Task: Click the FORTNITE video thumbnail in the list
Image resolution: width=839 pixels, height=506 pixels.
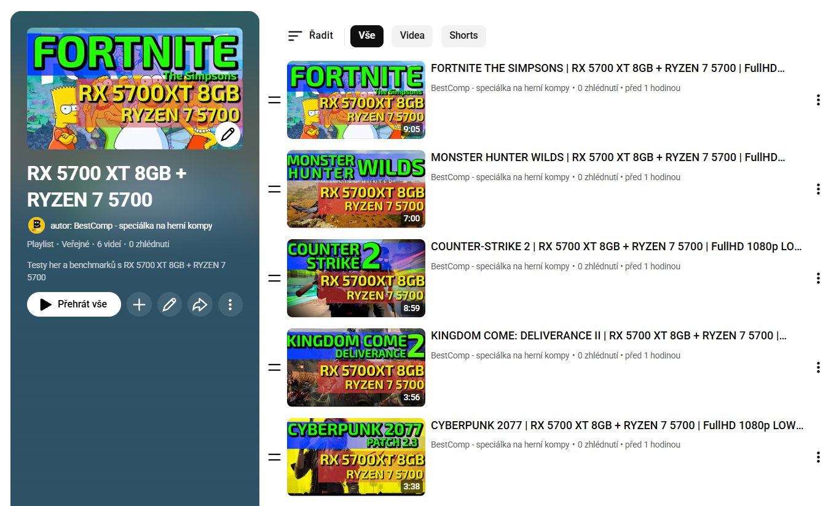Action: (x=356, y=100)
